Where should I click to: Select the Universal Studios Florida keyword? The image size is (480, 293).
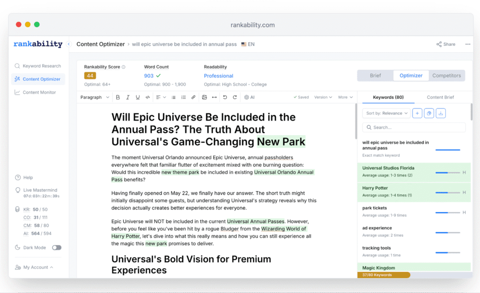click(414, 172)
